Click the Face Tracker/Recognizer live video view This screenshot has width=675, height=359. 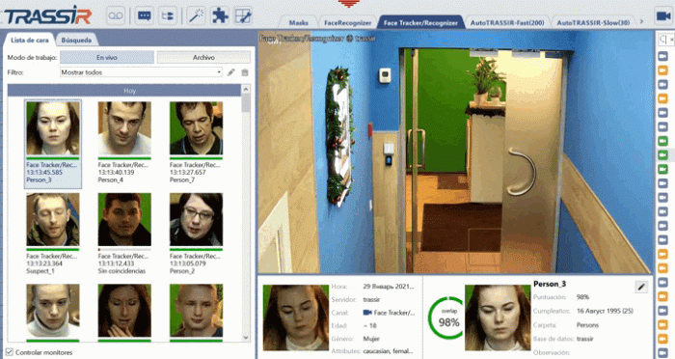point(455,152)
